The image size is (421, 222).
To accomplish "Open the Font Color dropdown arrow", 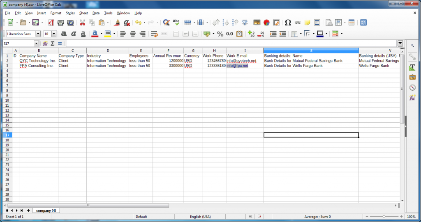I will pos(101,34).
